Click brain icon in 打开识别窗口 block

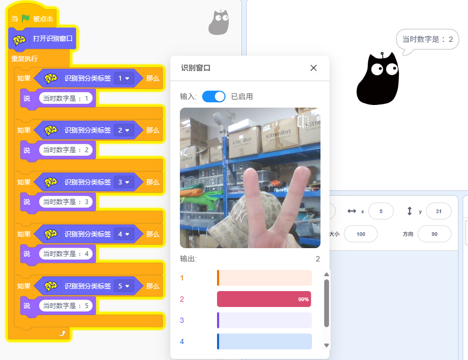pyautogui.click(x=19, y=39)
